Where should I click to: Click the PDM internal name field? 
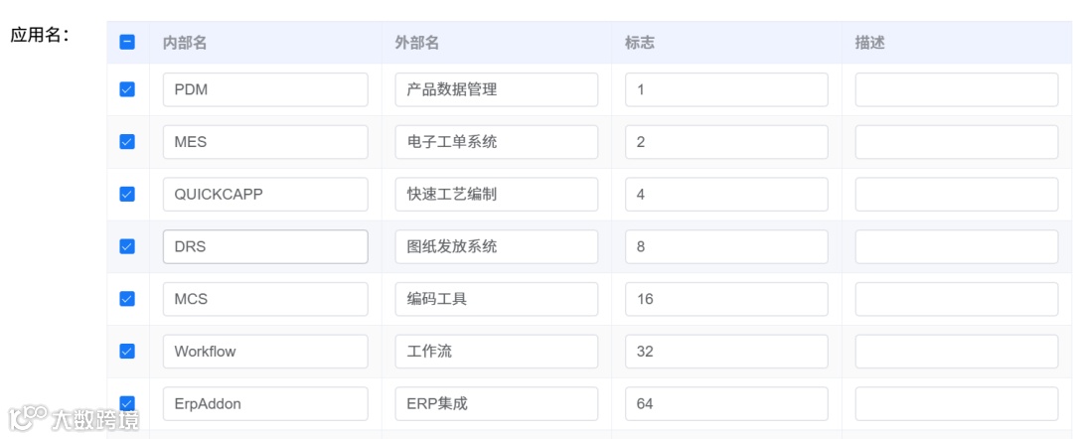pos(265,89)
